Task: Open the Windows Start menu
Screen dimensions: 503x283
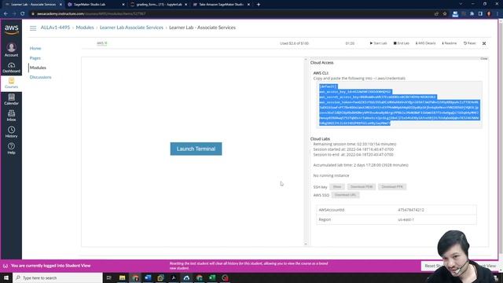Action: tap(6, 277)
